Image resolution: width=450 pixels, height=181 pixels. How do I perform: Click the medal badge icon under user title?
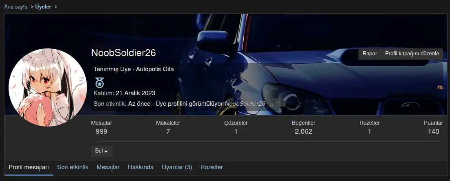99,83
